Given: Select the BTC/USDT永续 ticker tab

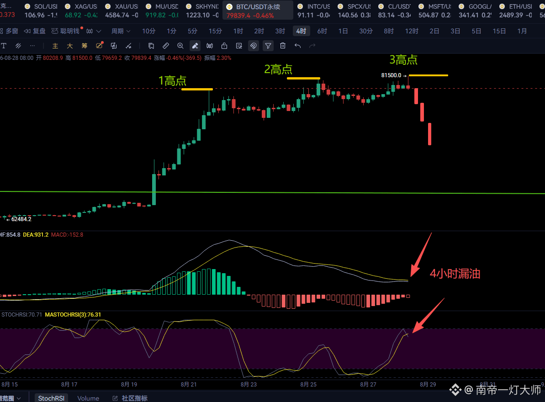Looking at the screenshot, I should pos(258,11).
